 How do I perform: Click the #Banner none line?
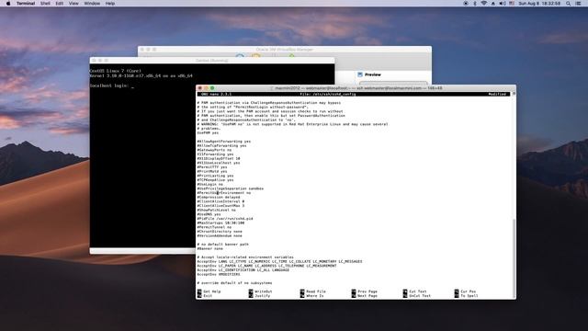[210, 249]
